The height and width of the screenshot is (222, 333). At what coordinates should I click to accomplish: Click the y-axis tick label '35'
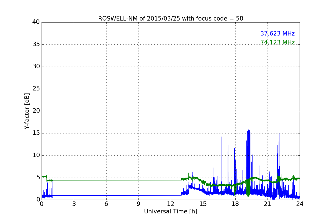(x=36, y=44)
